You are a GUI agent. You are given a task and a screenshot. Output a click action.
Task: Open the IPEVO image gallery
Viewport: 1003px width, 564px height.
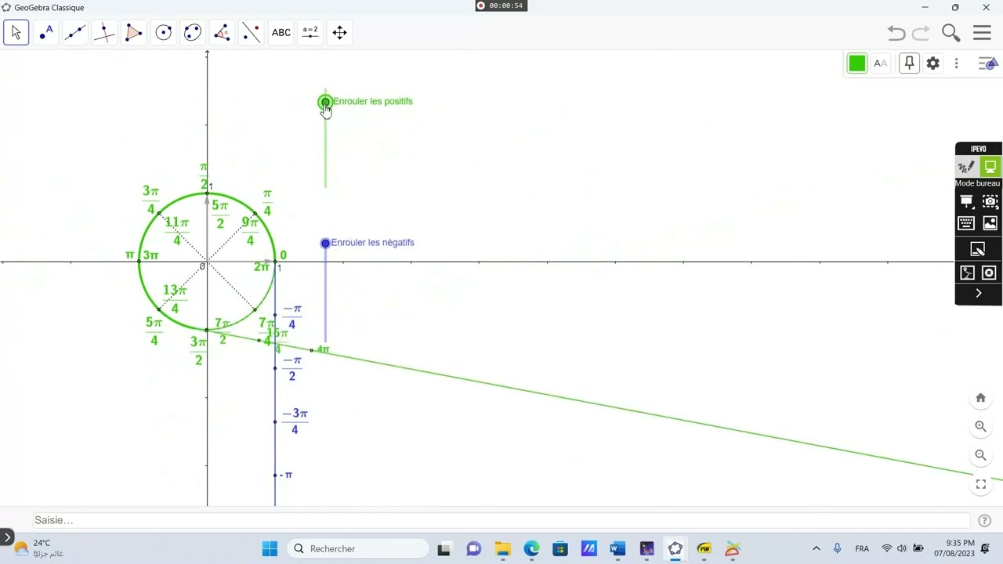[x=990, y=223]
